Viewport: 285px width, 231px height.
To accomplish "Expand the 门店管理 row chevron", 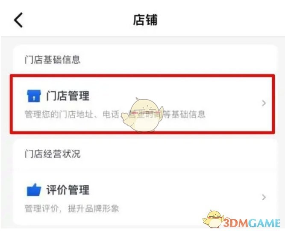I will click(x=264, y=103).
